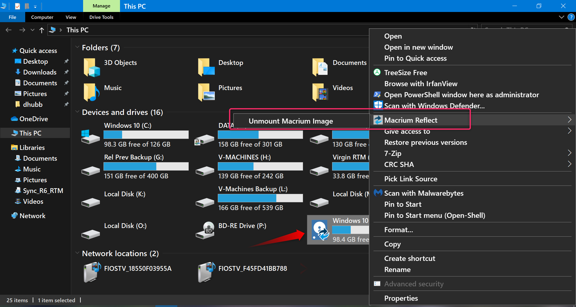The height and width of the screenshot is (307, 576).
Task: Select the V-MACHINES (H:) drive icon
Action: [x=205, y=171]
